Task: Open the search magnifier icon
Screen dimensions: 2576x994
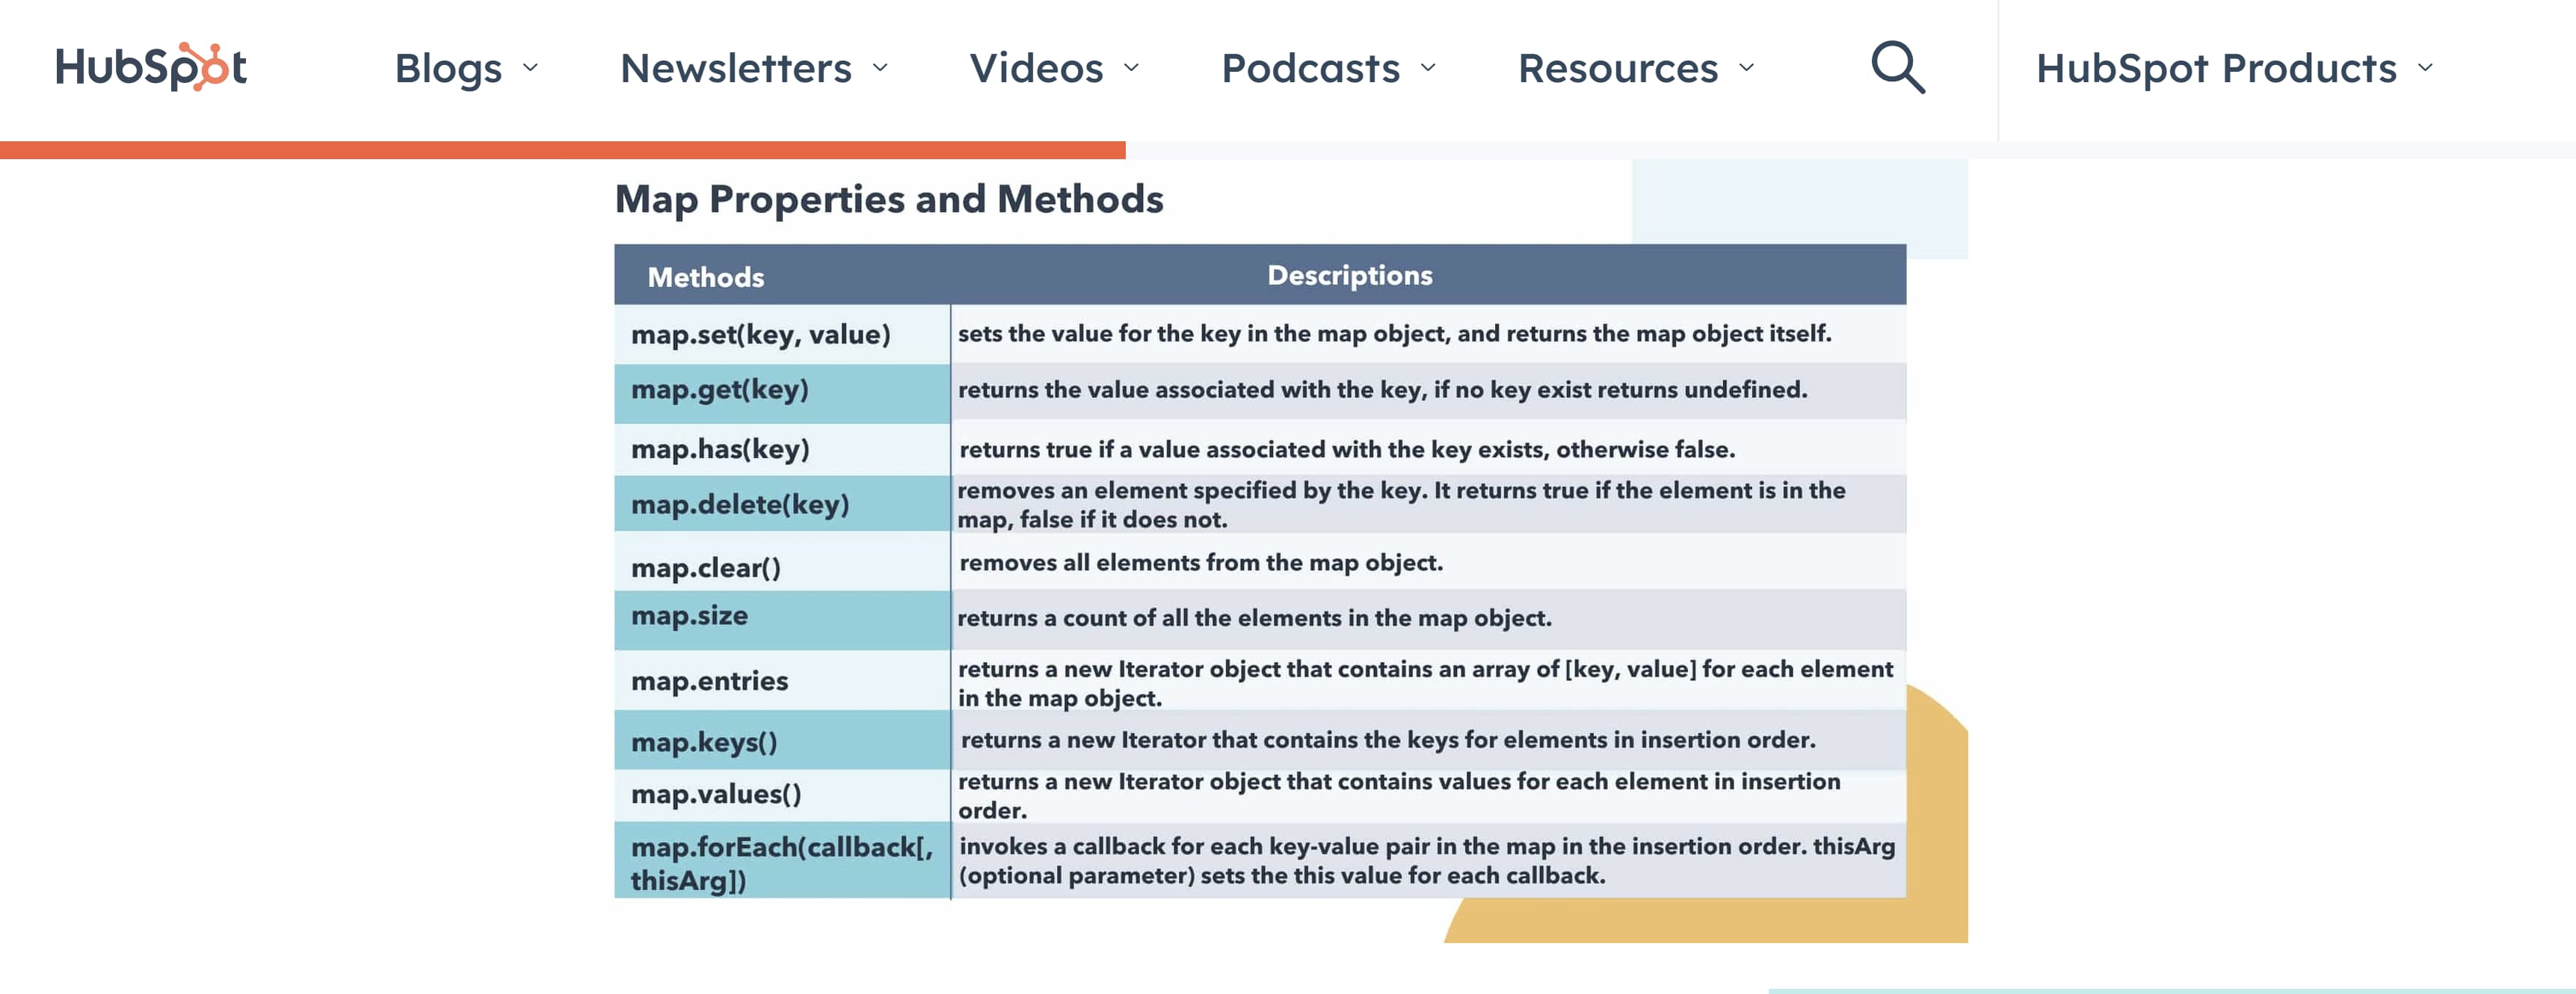Action: 1897,67
